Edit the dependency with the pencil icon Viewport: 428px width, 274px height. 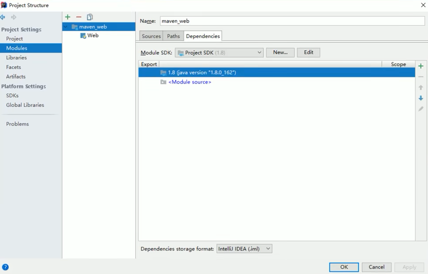coord(421,109)
